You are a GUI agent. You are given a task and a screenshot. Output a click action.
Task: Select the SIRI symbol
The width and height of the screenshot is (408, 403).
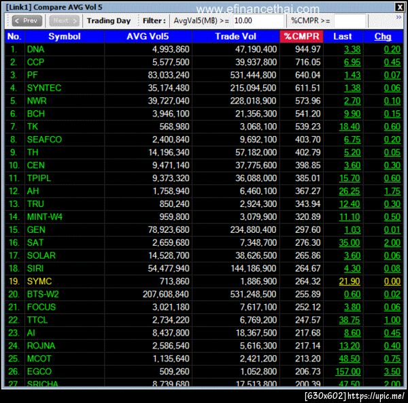(x=35, y=269)
